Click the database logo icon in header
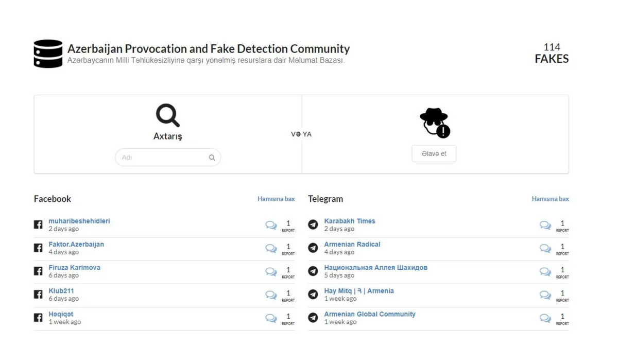Image resolution: width=618 pixels, height=346 pixels. pyautogui.click(x=48, y=54)
